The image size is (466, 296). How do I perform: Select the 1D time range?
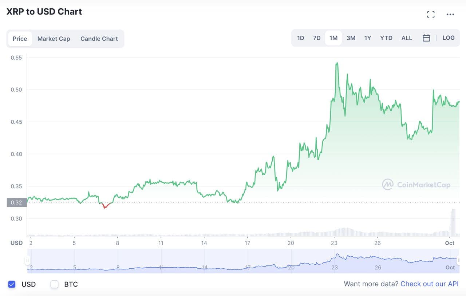coord(300,38)
